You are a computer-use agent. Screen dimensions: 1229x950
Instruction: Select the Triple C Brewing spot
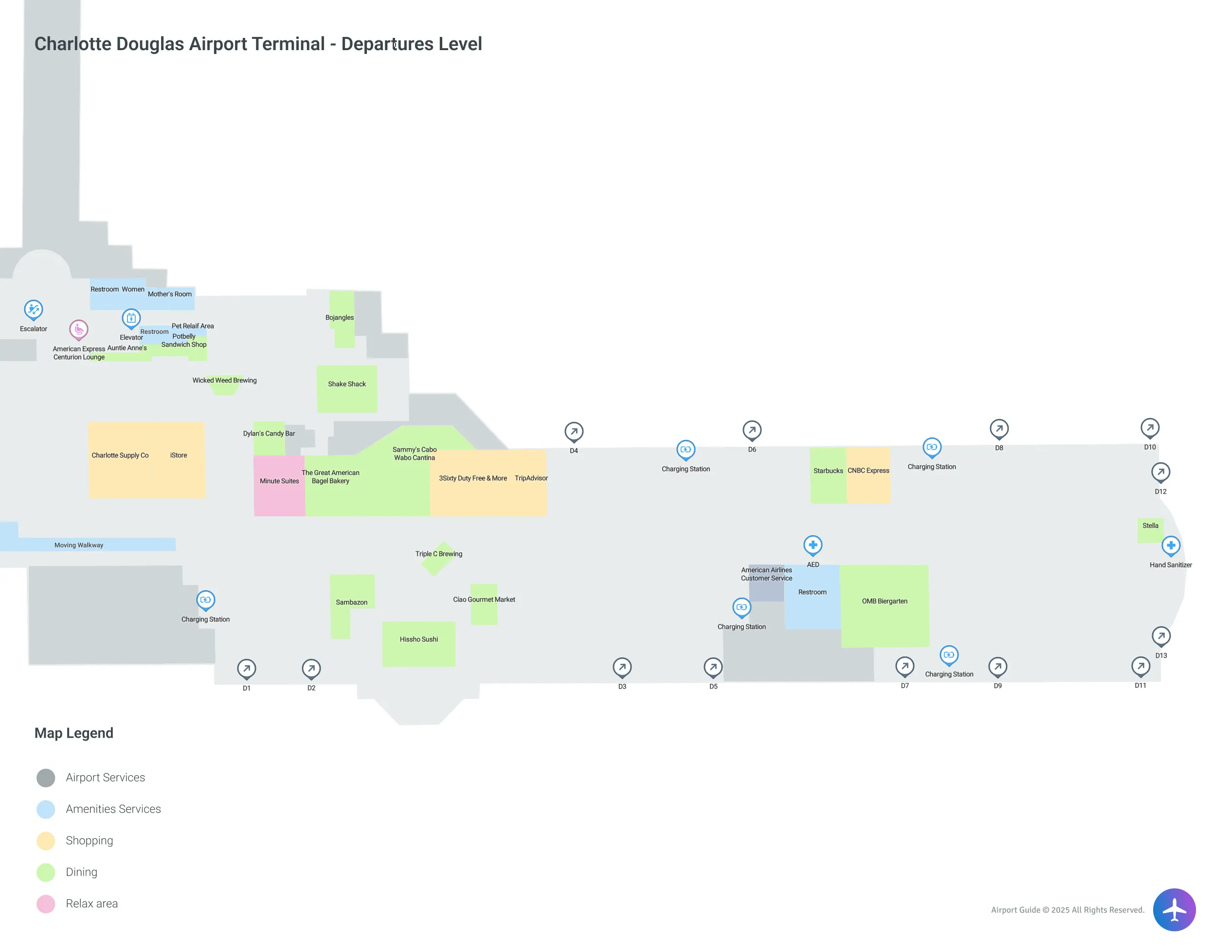coord(439,558)
